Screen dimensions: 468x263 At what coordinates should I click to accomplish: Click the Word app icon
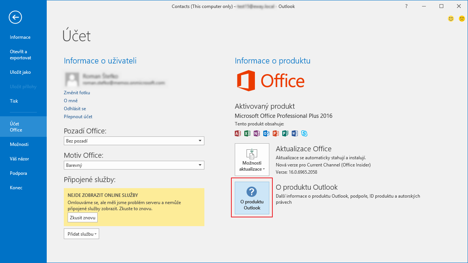click(x=295, y=133)
